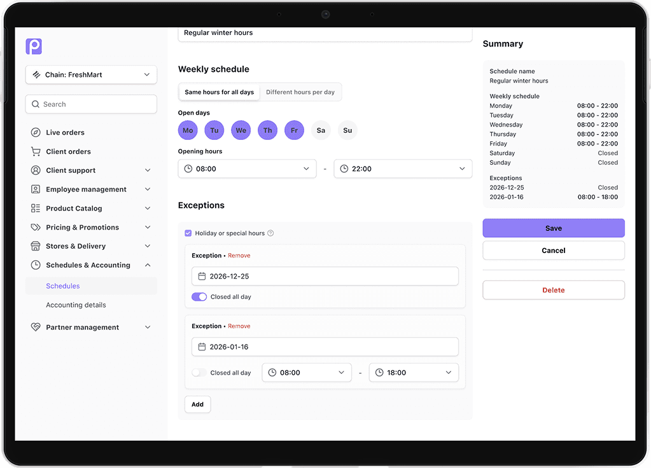Open the Chain: FreshMart dropdown
Screen dimensions: 651x468
(91, 74)
